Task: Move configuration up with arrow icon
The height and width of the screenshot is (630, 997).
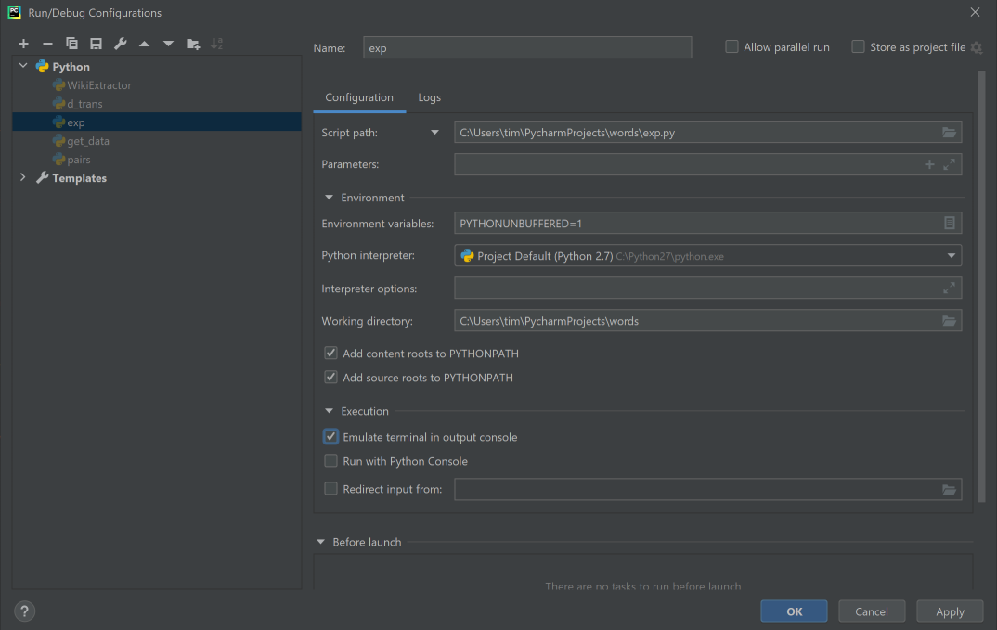Action: [144, 44]
